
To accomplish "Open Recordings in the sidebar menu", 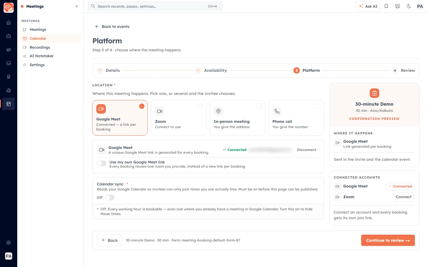I will tap(50, 47).
